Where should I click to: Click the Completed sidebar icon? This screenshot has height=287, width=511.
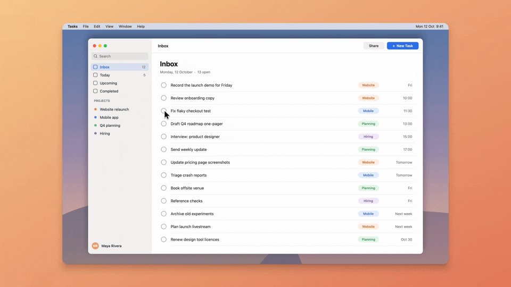click(95, 91)
